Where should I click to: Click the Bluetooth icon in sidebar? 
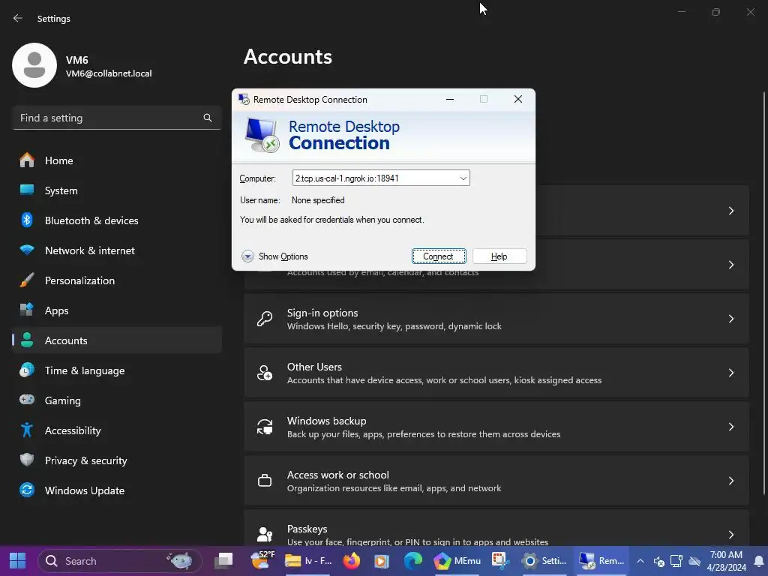[27, 220]
